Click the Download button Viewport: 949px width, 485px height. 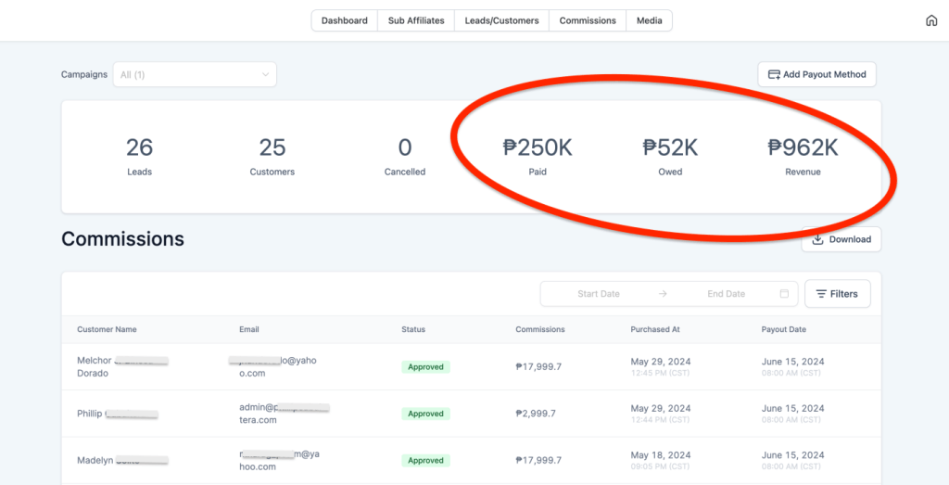pos(841,239)
